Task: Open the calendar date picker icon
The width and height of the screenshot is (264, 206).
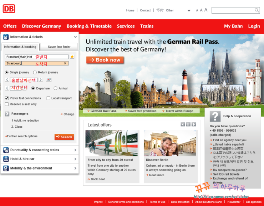Action: 49,79
